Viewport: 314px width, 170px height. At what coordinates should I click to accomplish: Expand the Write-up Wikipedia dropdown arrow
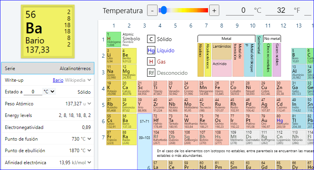[x=89, y=80]
